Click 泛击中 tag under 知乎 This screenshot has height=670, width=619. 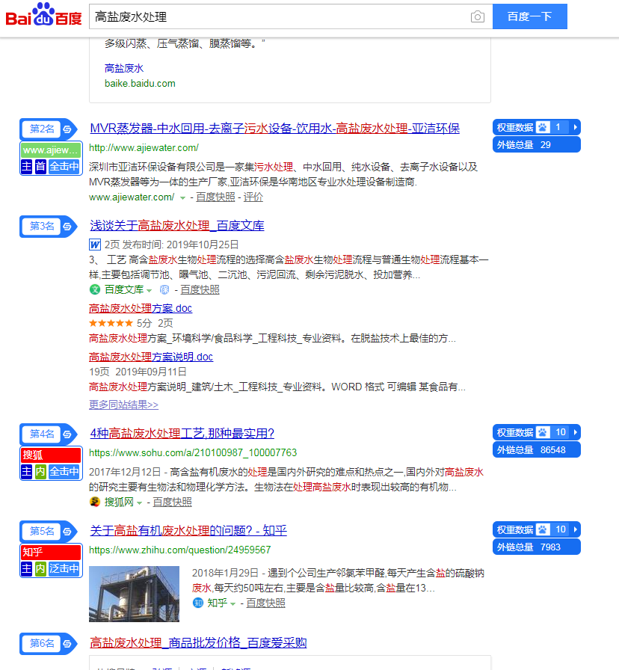coord(64,568)
